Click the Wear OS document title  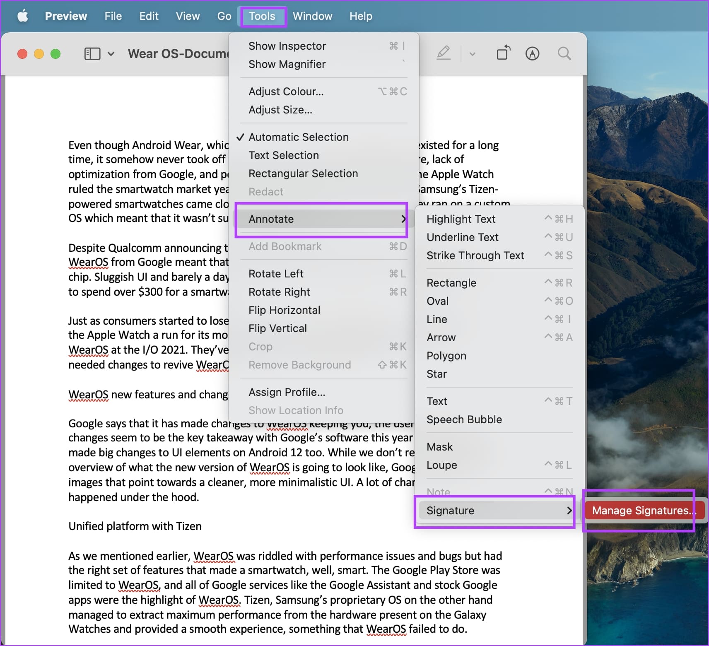point(178,54)
